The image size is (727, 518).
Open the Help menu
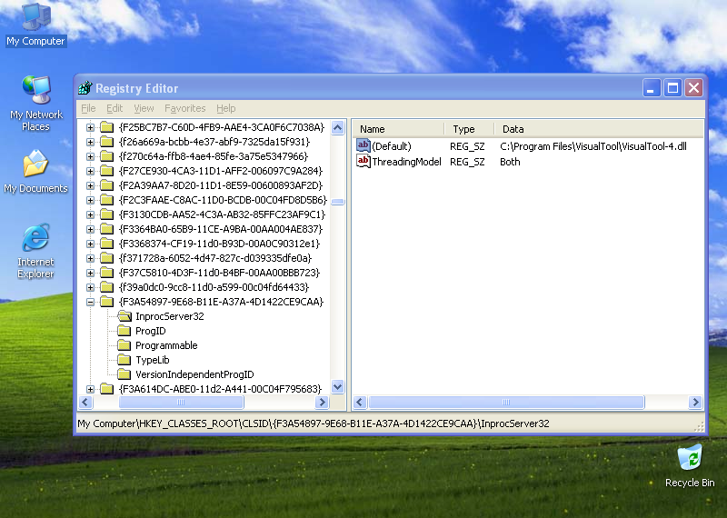click(x=225, y=108)
